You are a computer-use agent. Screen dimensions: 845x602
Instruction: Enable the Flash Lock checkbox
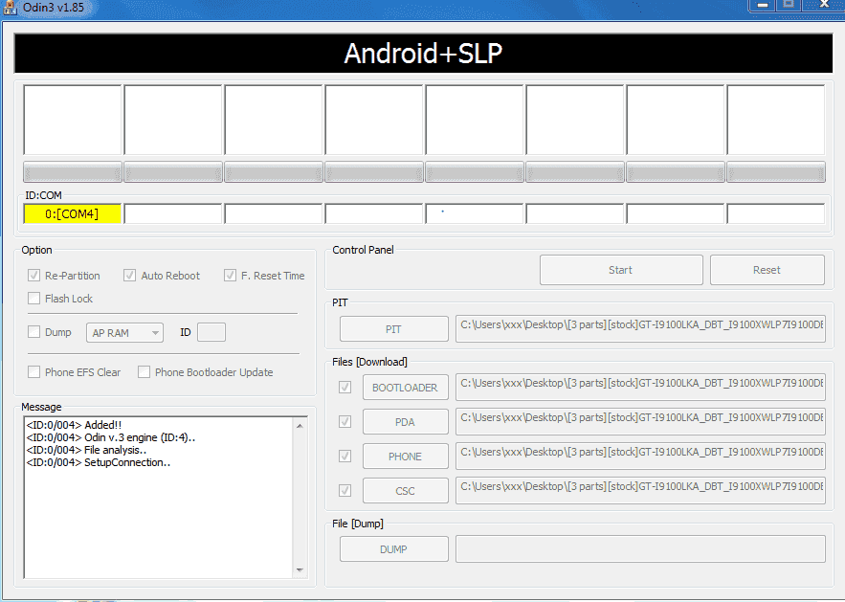click(x=33, y=298)
